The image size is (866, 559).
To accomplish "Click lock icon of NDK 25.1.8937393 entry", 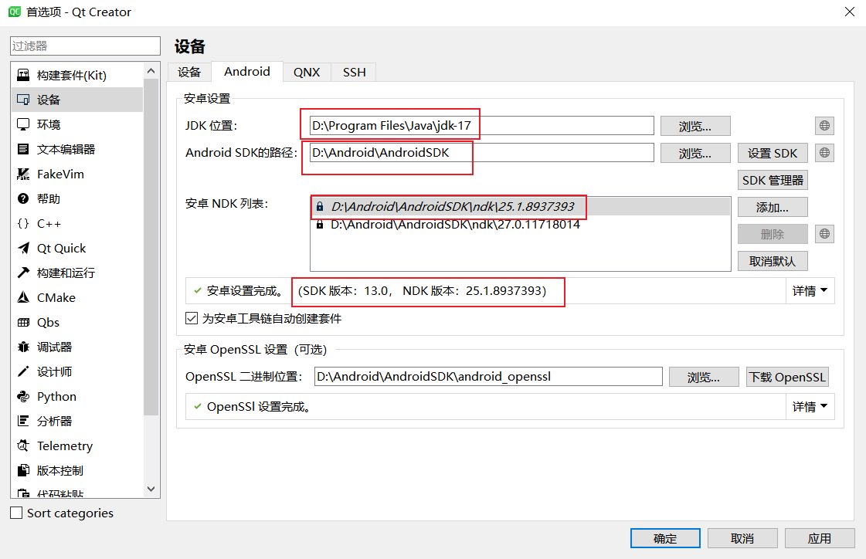I will [x=320, y=206].
